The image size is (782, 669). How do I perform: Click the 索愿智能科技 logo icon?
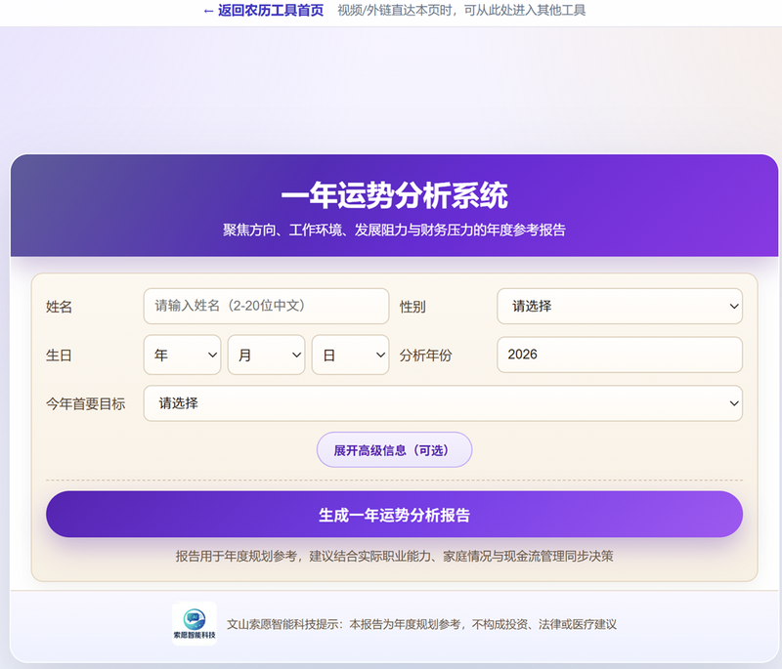click(x=195, y=623)
